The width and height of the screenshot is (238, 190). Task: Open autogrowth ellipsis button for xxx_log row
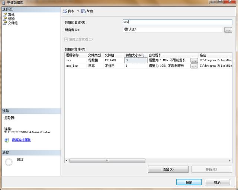coord(194,66)
